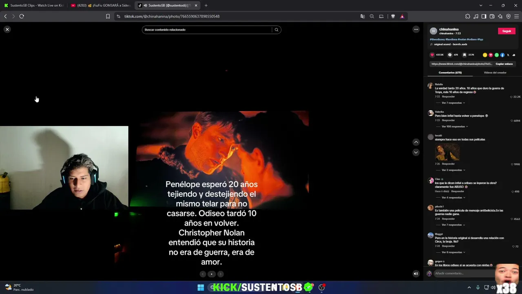The width and height of the screenshot is (522, 294).
Task: Open chinahanina profile avatar
Action: (434, 31)
